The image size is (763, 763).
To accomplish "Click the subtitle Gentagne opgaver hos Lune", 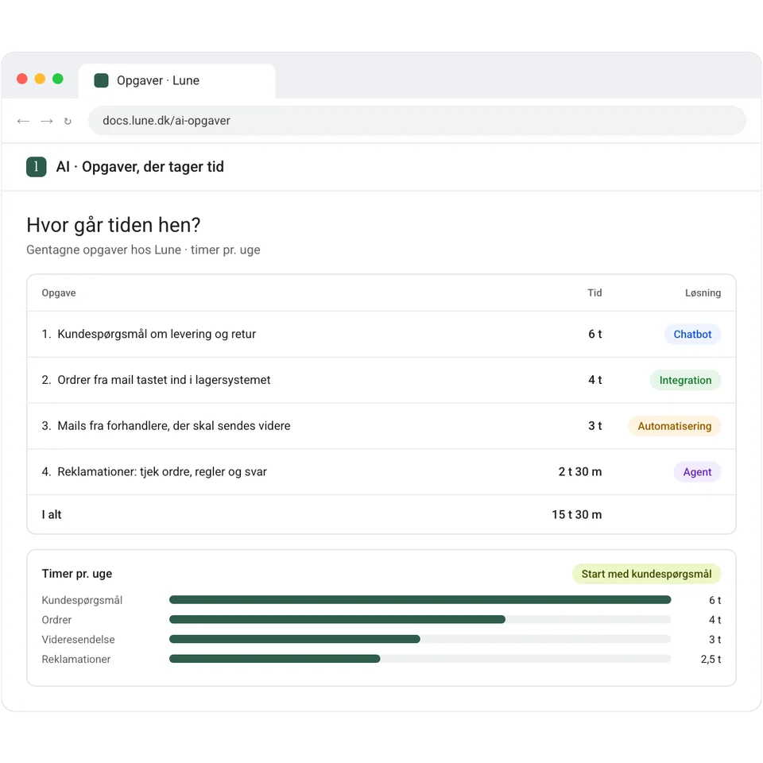I will [143, 250].
